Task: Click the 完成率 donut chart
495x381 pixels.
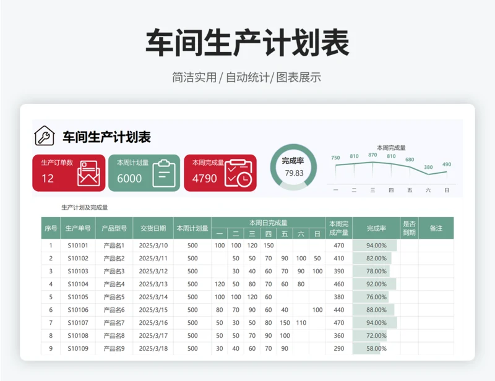Action: pos(293,167)
